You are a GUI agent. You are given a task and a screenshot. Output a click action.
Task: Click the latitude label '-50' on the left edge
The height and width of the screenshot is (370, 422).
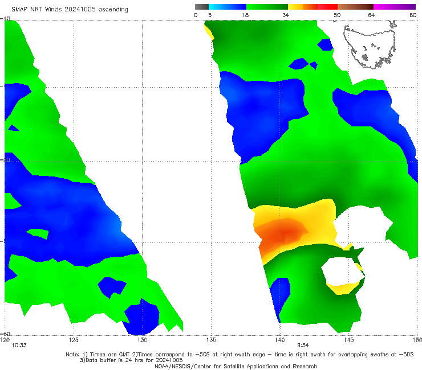click(x=6, y=160)
